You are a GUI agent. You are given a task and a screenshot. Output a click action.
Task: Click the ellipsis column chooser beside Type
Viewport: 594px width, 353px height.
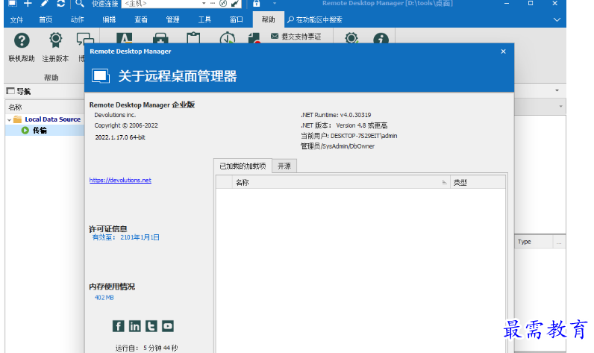coord(559,242)
